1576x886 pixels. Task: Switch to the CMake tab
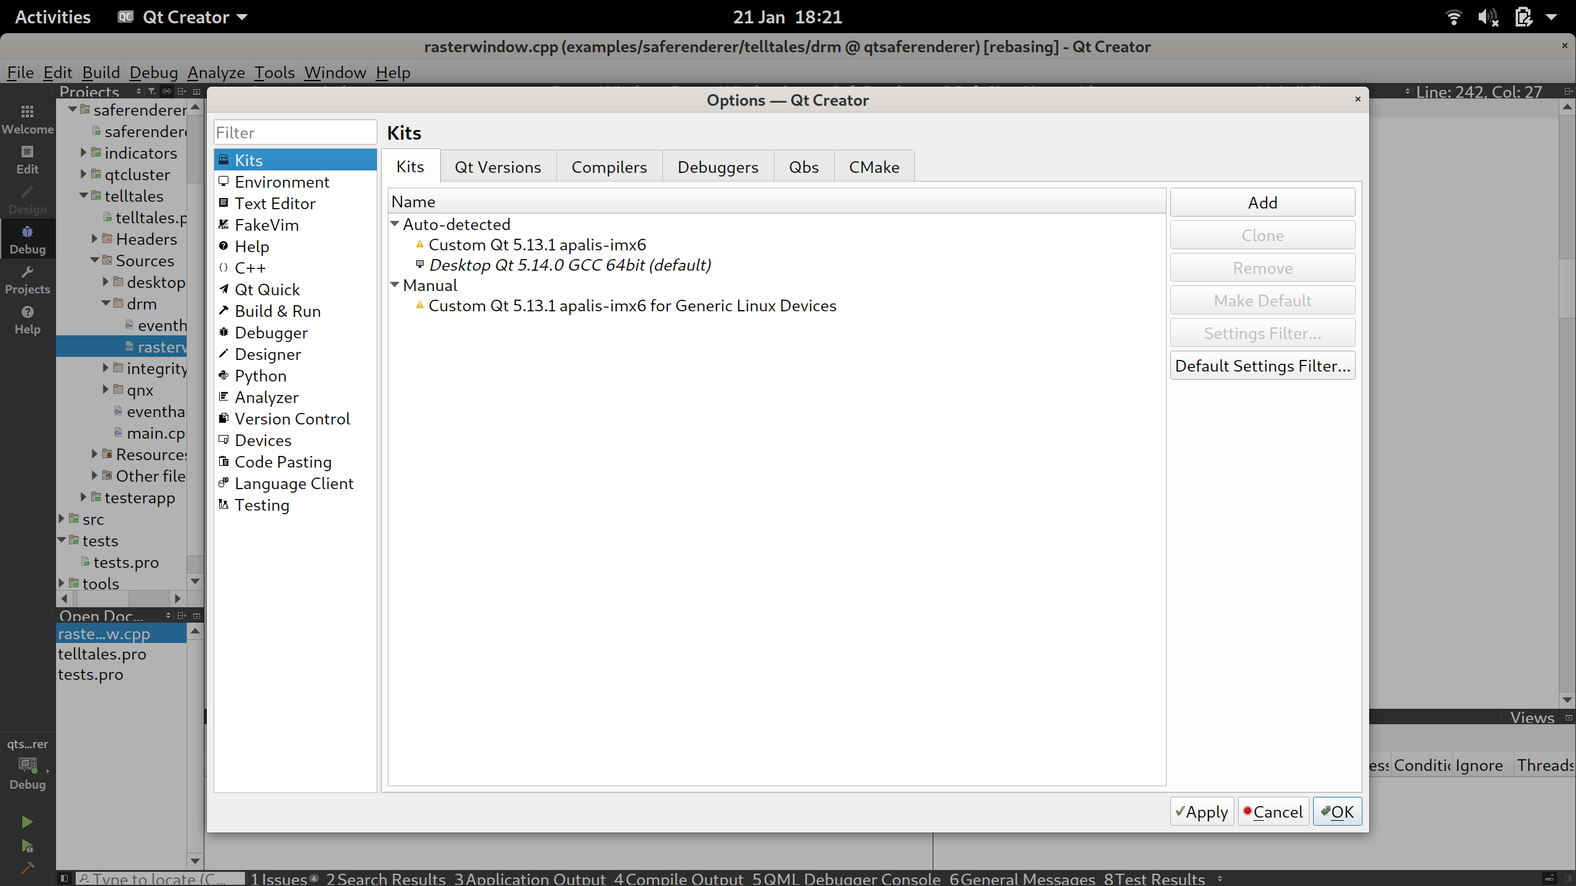tap(874, 167)
